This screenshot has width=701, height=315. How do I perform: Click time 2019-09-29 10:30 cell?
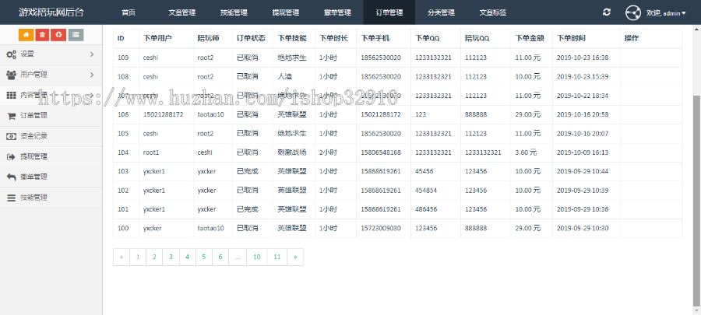click(583, 229)
